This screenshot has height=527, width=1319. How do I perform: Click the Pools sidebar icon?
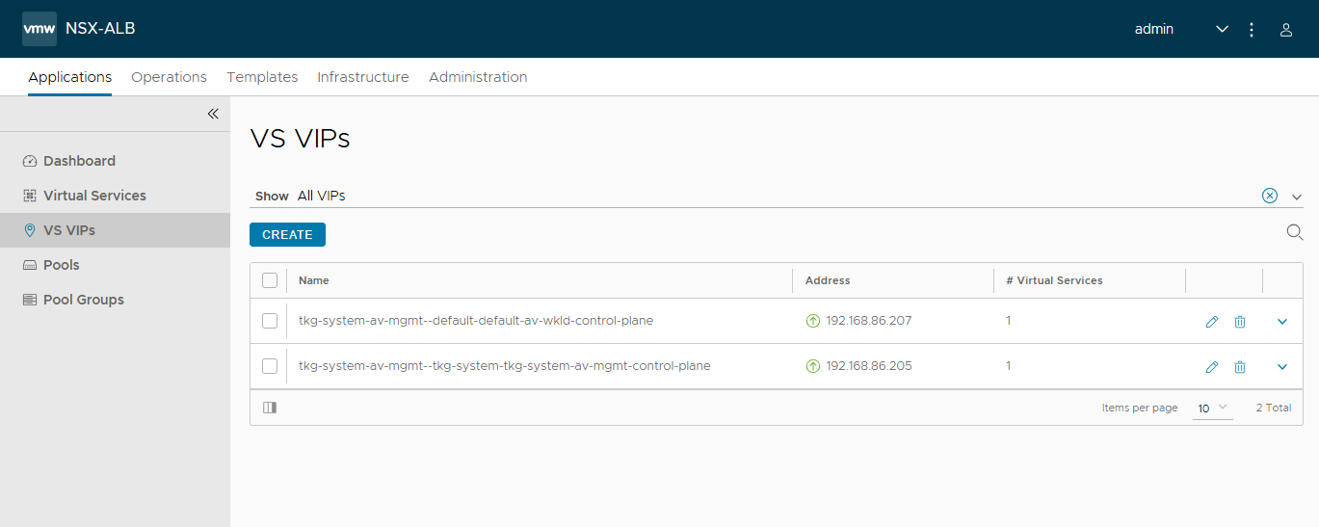click(x=30, y=265)
